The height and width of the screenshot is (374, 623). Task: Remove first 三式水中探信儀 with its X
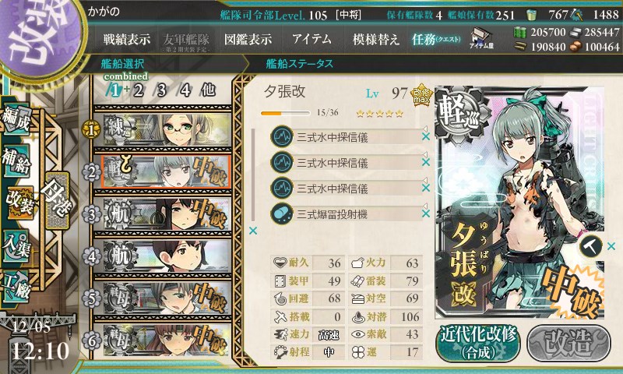tap(426, 136)
